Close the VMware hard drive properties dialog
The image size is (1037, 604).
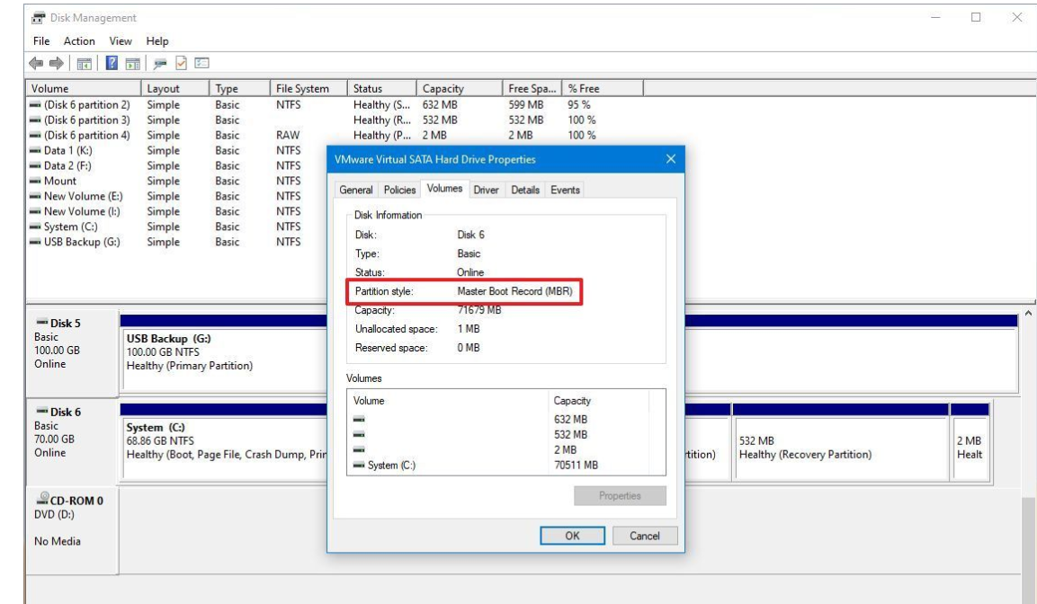click(670, 159)
